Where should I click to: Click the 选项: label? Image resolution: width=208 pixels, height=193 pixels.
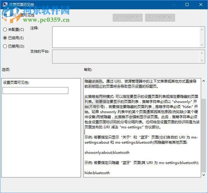pos(6,69)
